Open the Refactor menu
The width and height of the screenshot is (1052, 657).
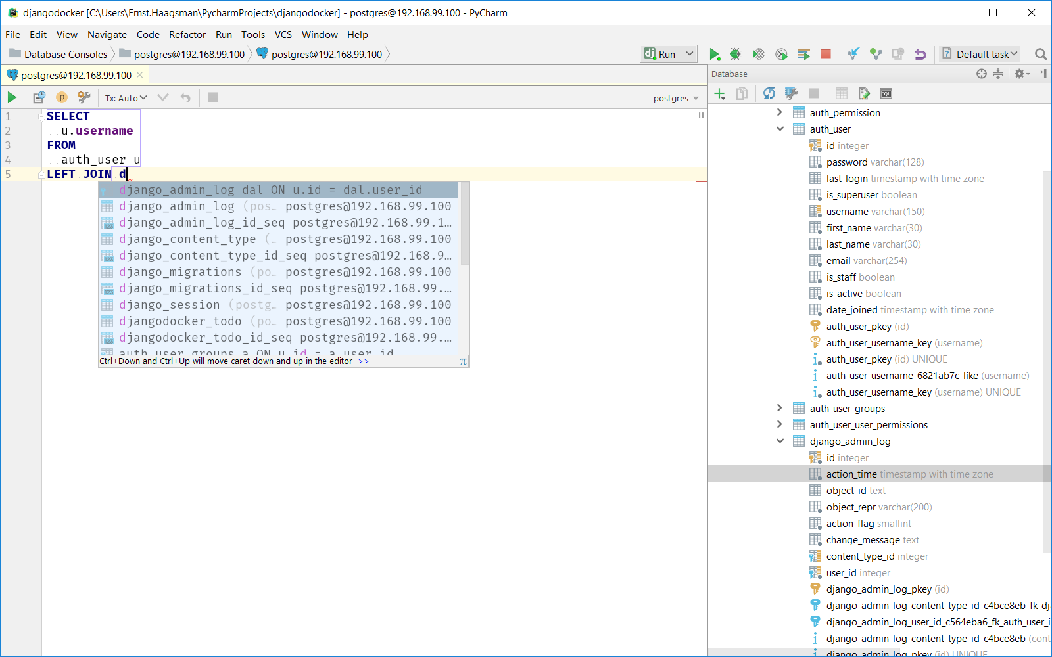(x=187, y=35)
